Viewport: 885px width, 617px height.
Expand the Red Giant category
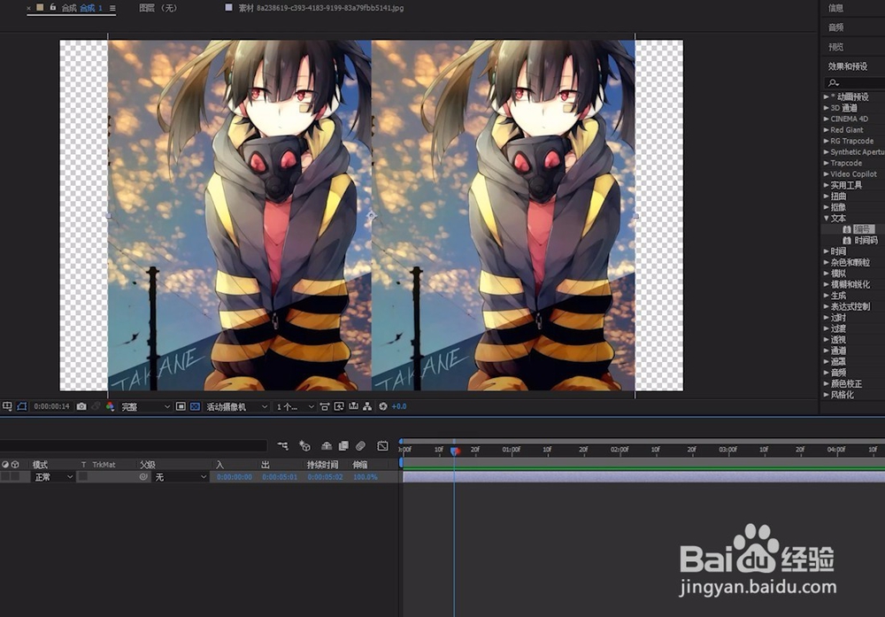point(827,130)
